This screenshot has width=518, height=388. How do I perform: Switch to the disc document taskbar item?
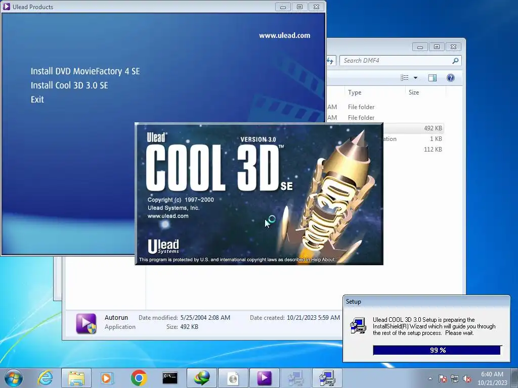click(x=233, y=378)
